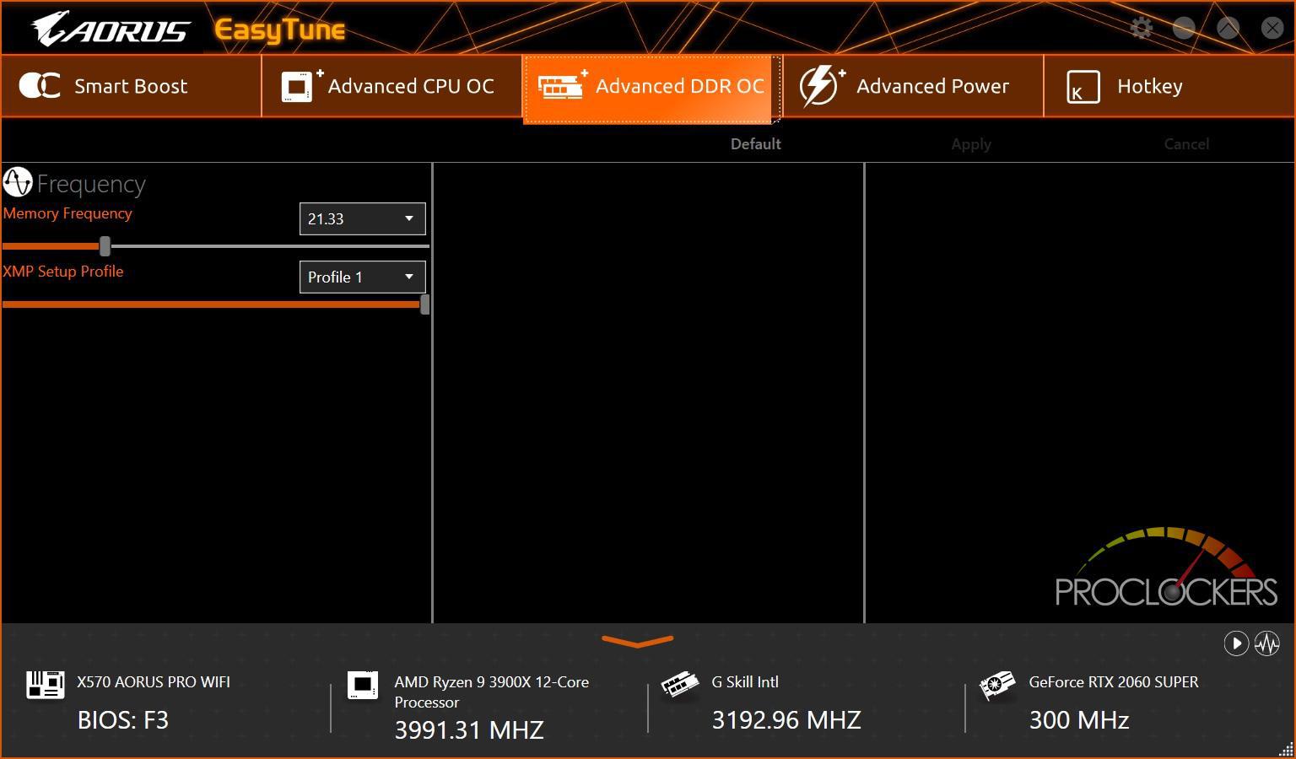
Task: Click the processor icon beside AMD Ryzen 9 3900X
Action: click(x=363, y=685)
